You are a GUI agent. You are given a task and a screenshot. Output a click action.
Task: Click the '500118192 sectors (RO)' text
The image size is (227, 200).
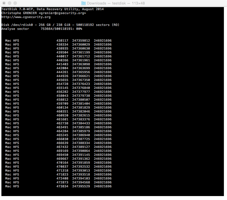click(98, 25)
